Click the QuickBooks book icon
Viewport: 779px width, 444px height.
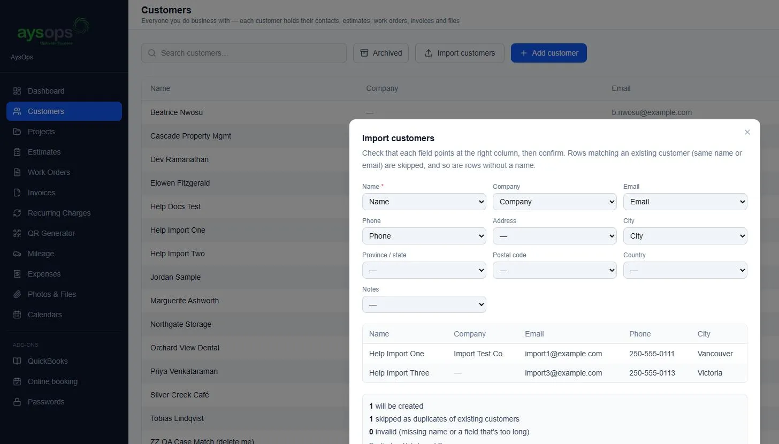tap(17, 361)
